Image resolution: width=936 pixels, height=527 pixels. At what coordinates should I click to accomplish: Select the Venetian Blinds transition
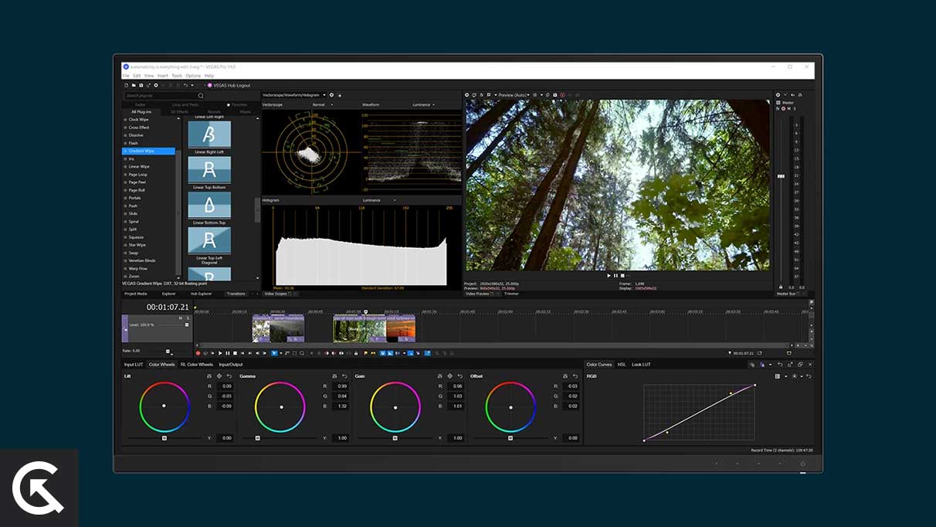point(142,260)
